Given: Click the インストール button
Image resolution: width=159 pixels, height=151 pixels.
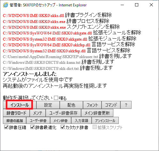Looking at the screenshot, I should (x=20, y=105).
